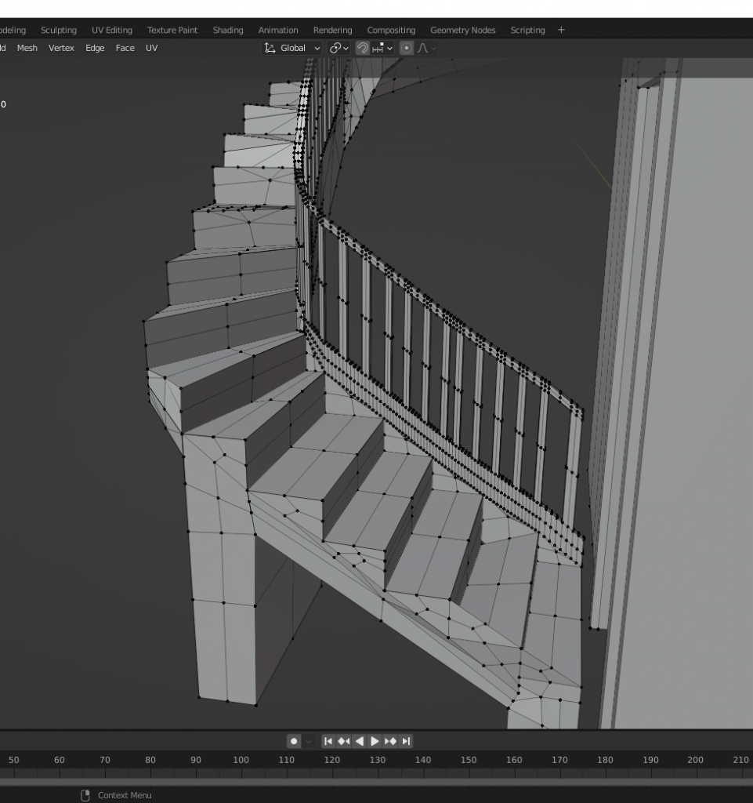Switch to the UV Editing workspace tab
Viewport: 753px width, 803px height.
coord(111,30)
